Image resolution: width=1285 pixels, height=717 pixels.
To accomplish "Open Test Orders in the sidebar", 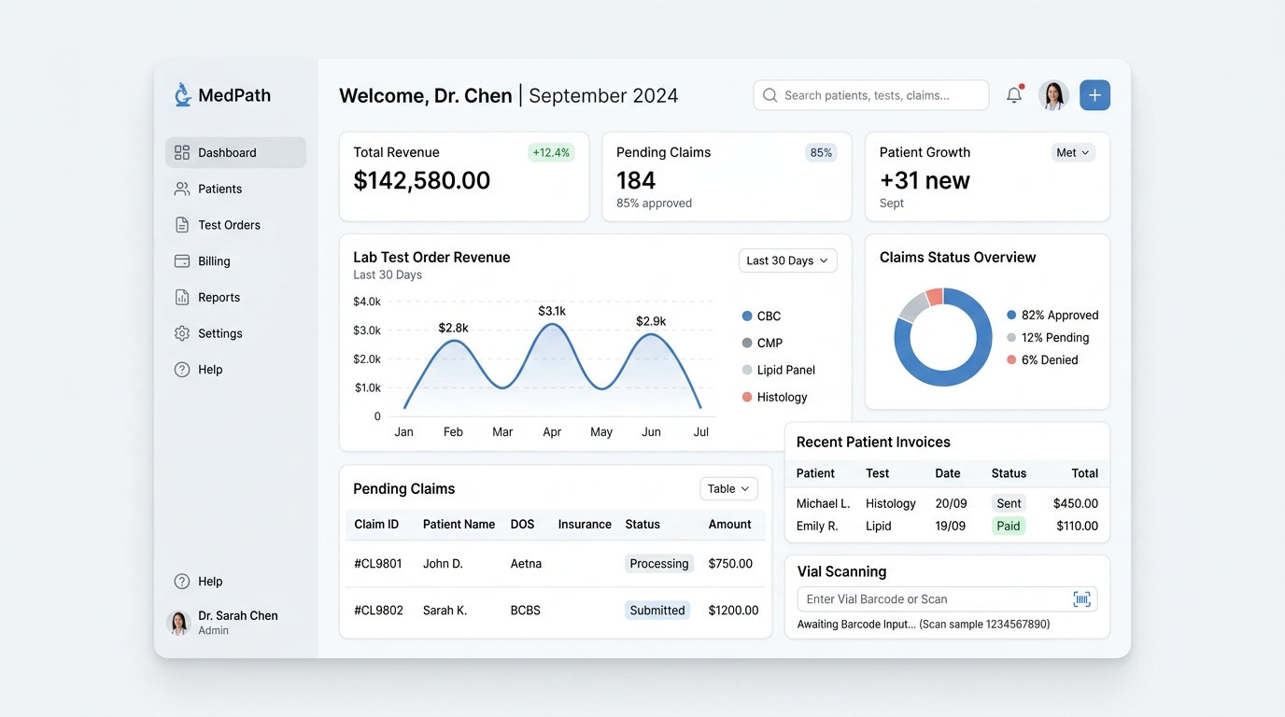I will coord(235,225).
